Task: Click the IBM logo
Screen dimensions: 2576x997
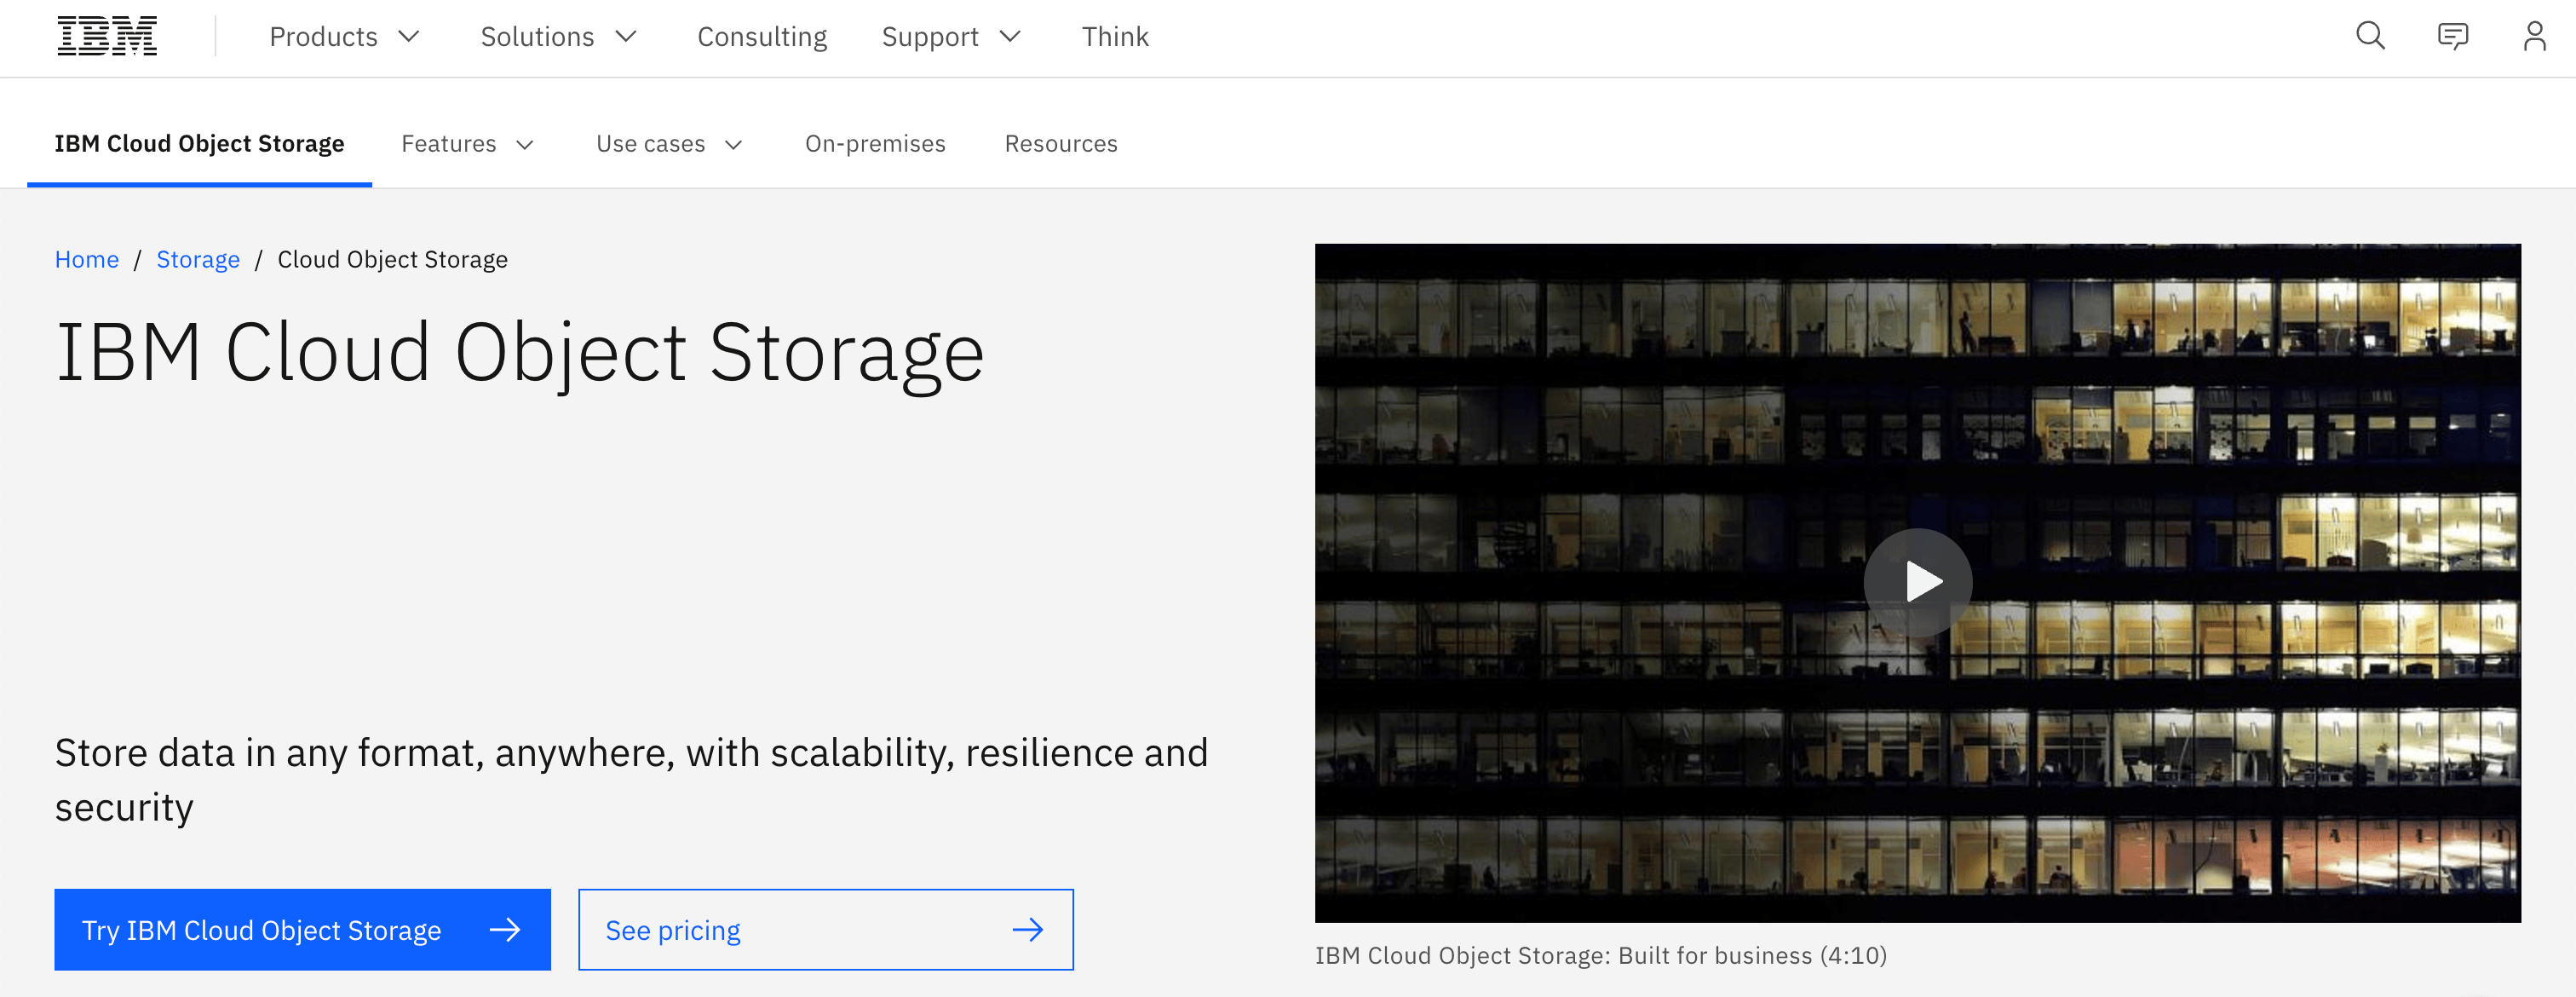Action: pyautogui.click(x=107, y=37)
